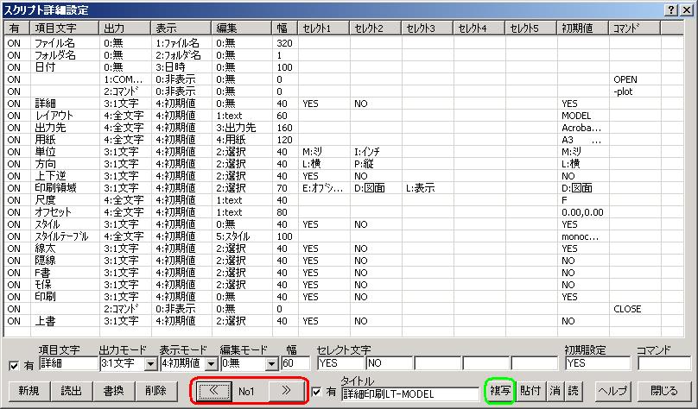The image size is (698, 409).
Task: Click the 新規 new button
Action: pos(29,390)
